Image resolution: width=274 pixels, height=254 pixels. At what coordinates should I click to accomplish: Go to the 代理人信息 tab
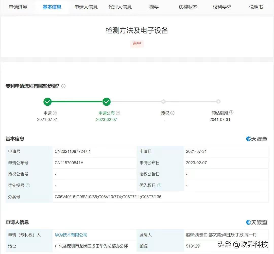[120, 7]
